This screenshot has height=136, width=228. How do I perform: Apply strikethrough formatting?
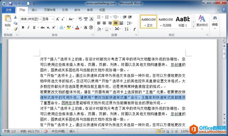point(42,27)
